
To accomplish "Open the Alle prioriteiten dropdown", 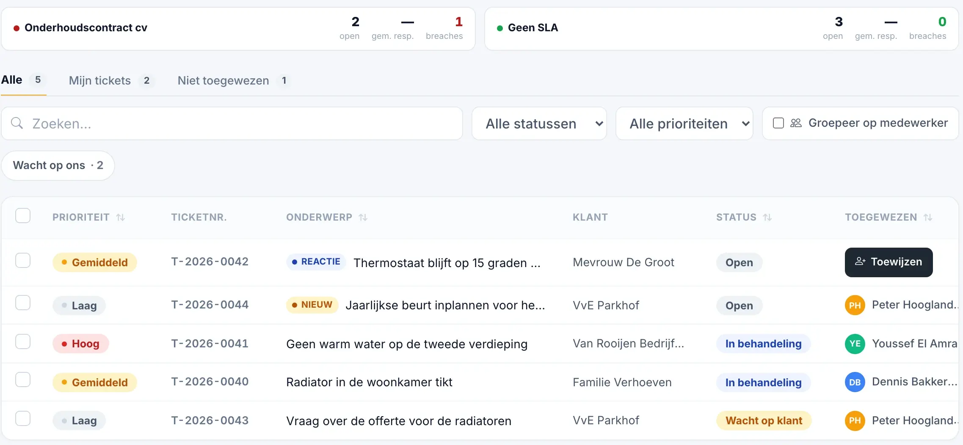I will pyautogui.click(x=684, y=123).
